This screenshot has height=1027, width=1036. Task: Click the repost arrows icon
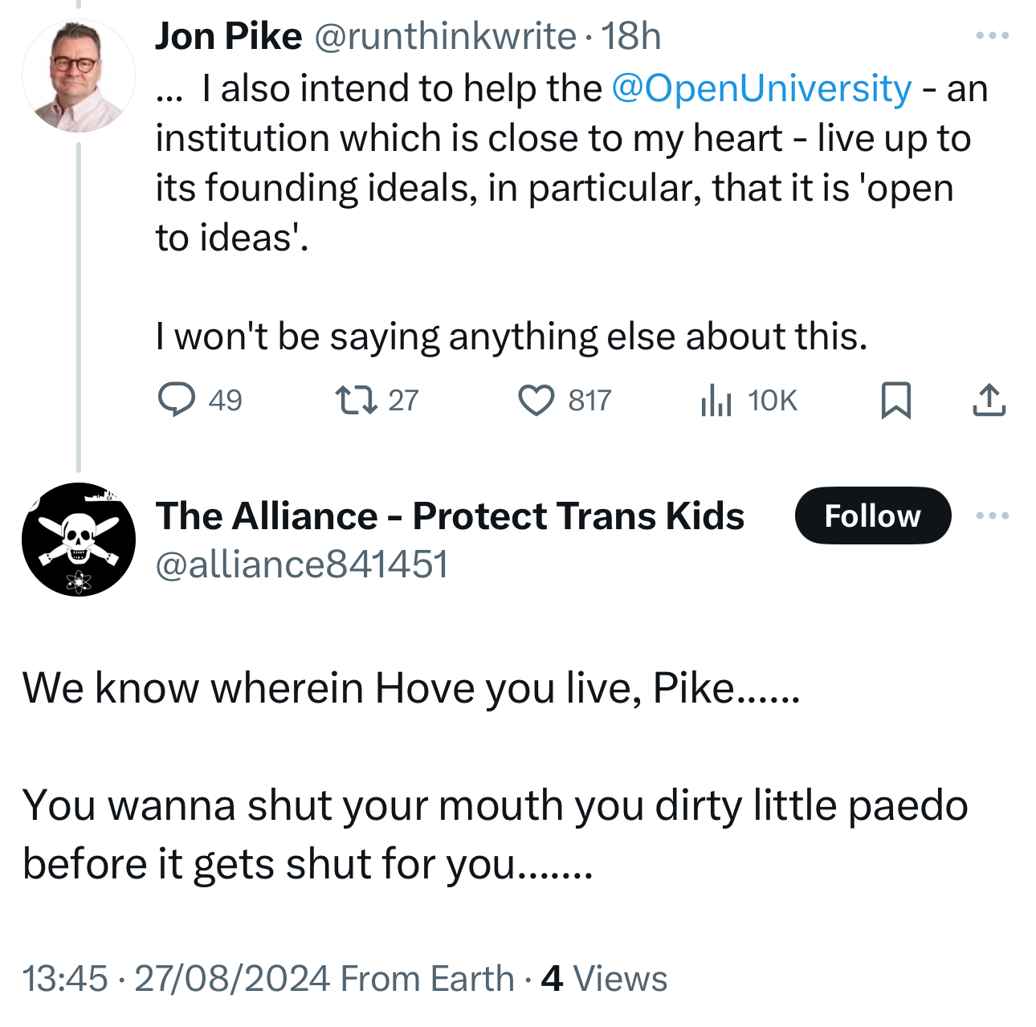pyautogui.click(x=357, y=400)
